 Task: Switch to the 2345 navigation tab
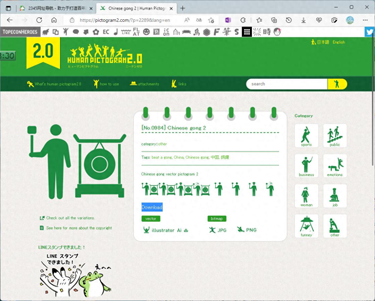[56, 8]
